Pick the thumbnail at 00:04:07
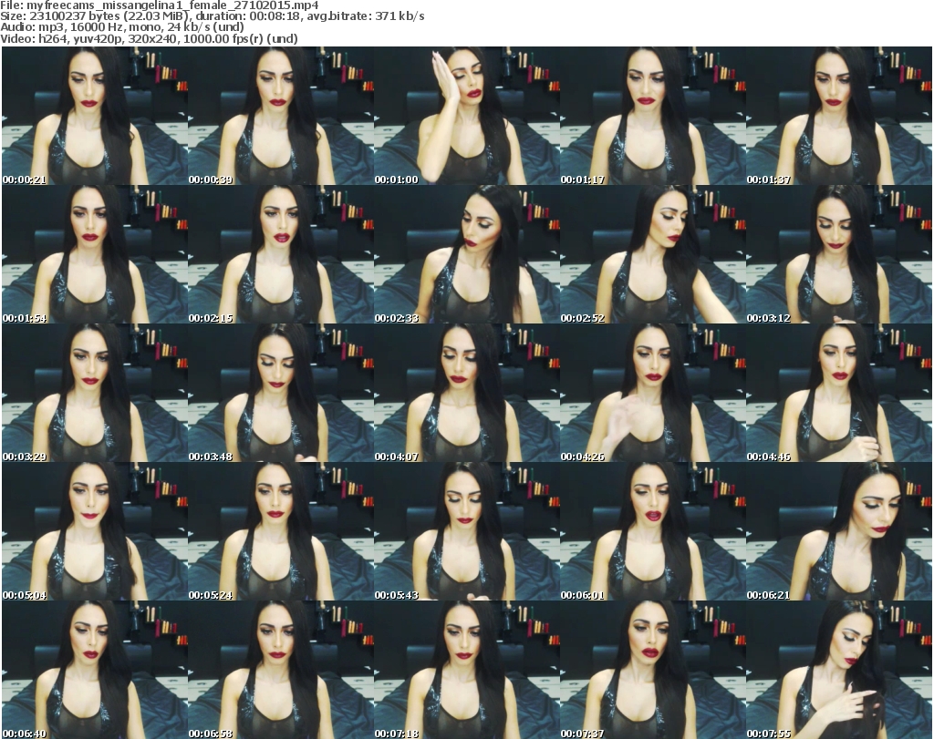 pyautogui.click(x=467, y=394)
